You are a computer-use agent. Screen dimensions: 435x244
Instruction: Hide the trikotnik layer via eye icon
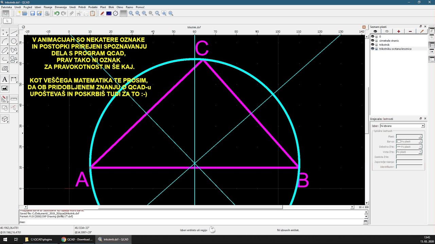tap(372, 45)
